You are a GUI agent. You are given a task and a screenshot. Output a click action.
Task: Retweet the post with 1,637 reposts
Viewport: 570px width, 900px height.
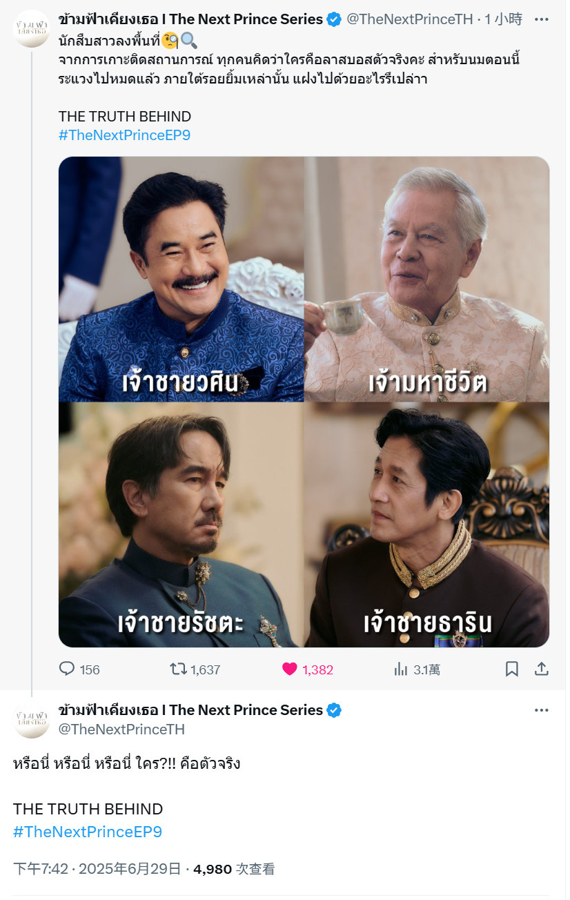(x=178, y=669)
